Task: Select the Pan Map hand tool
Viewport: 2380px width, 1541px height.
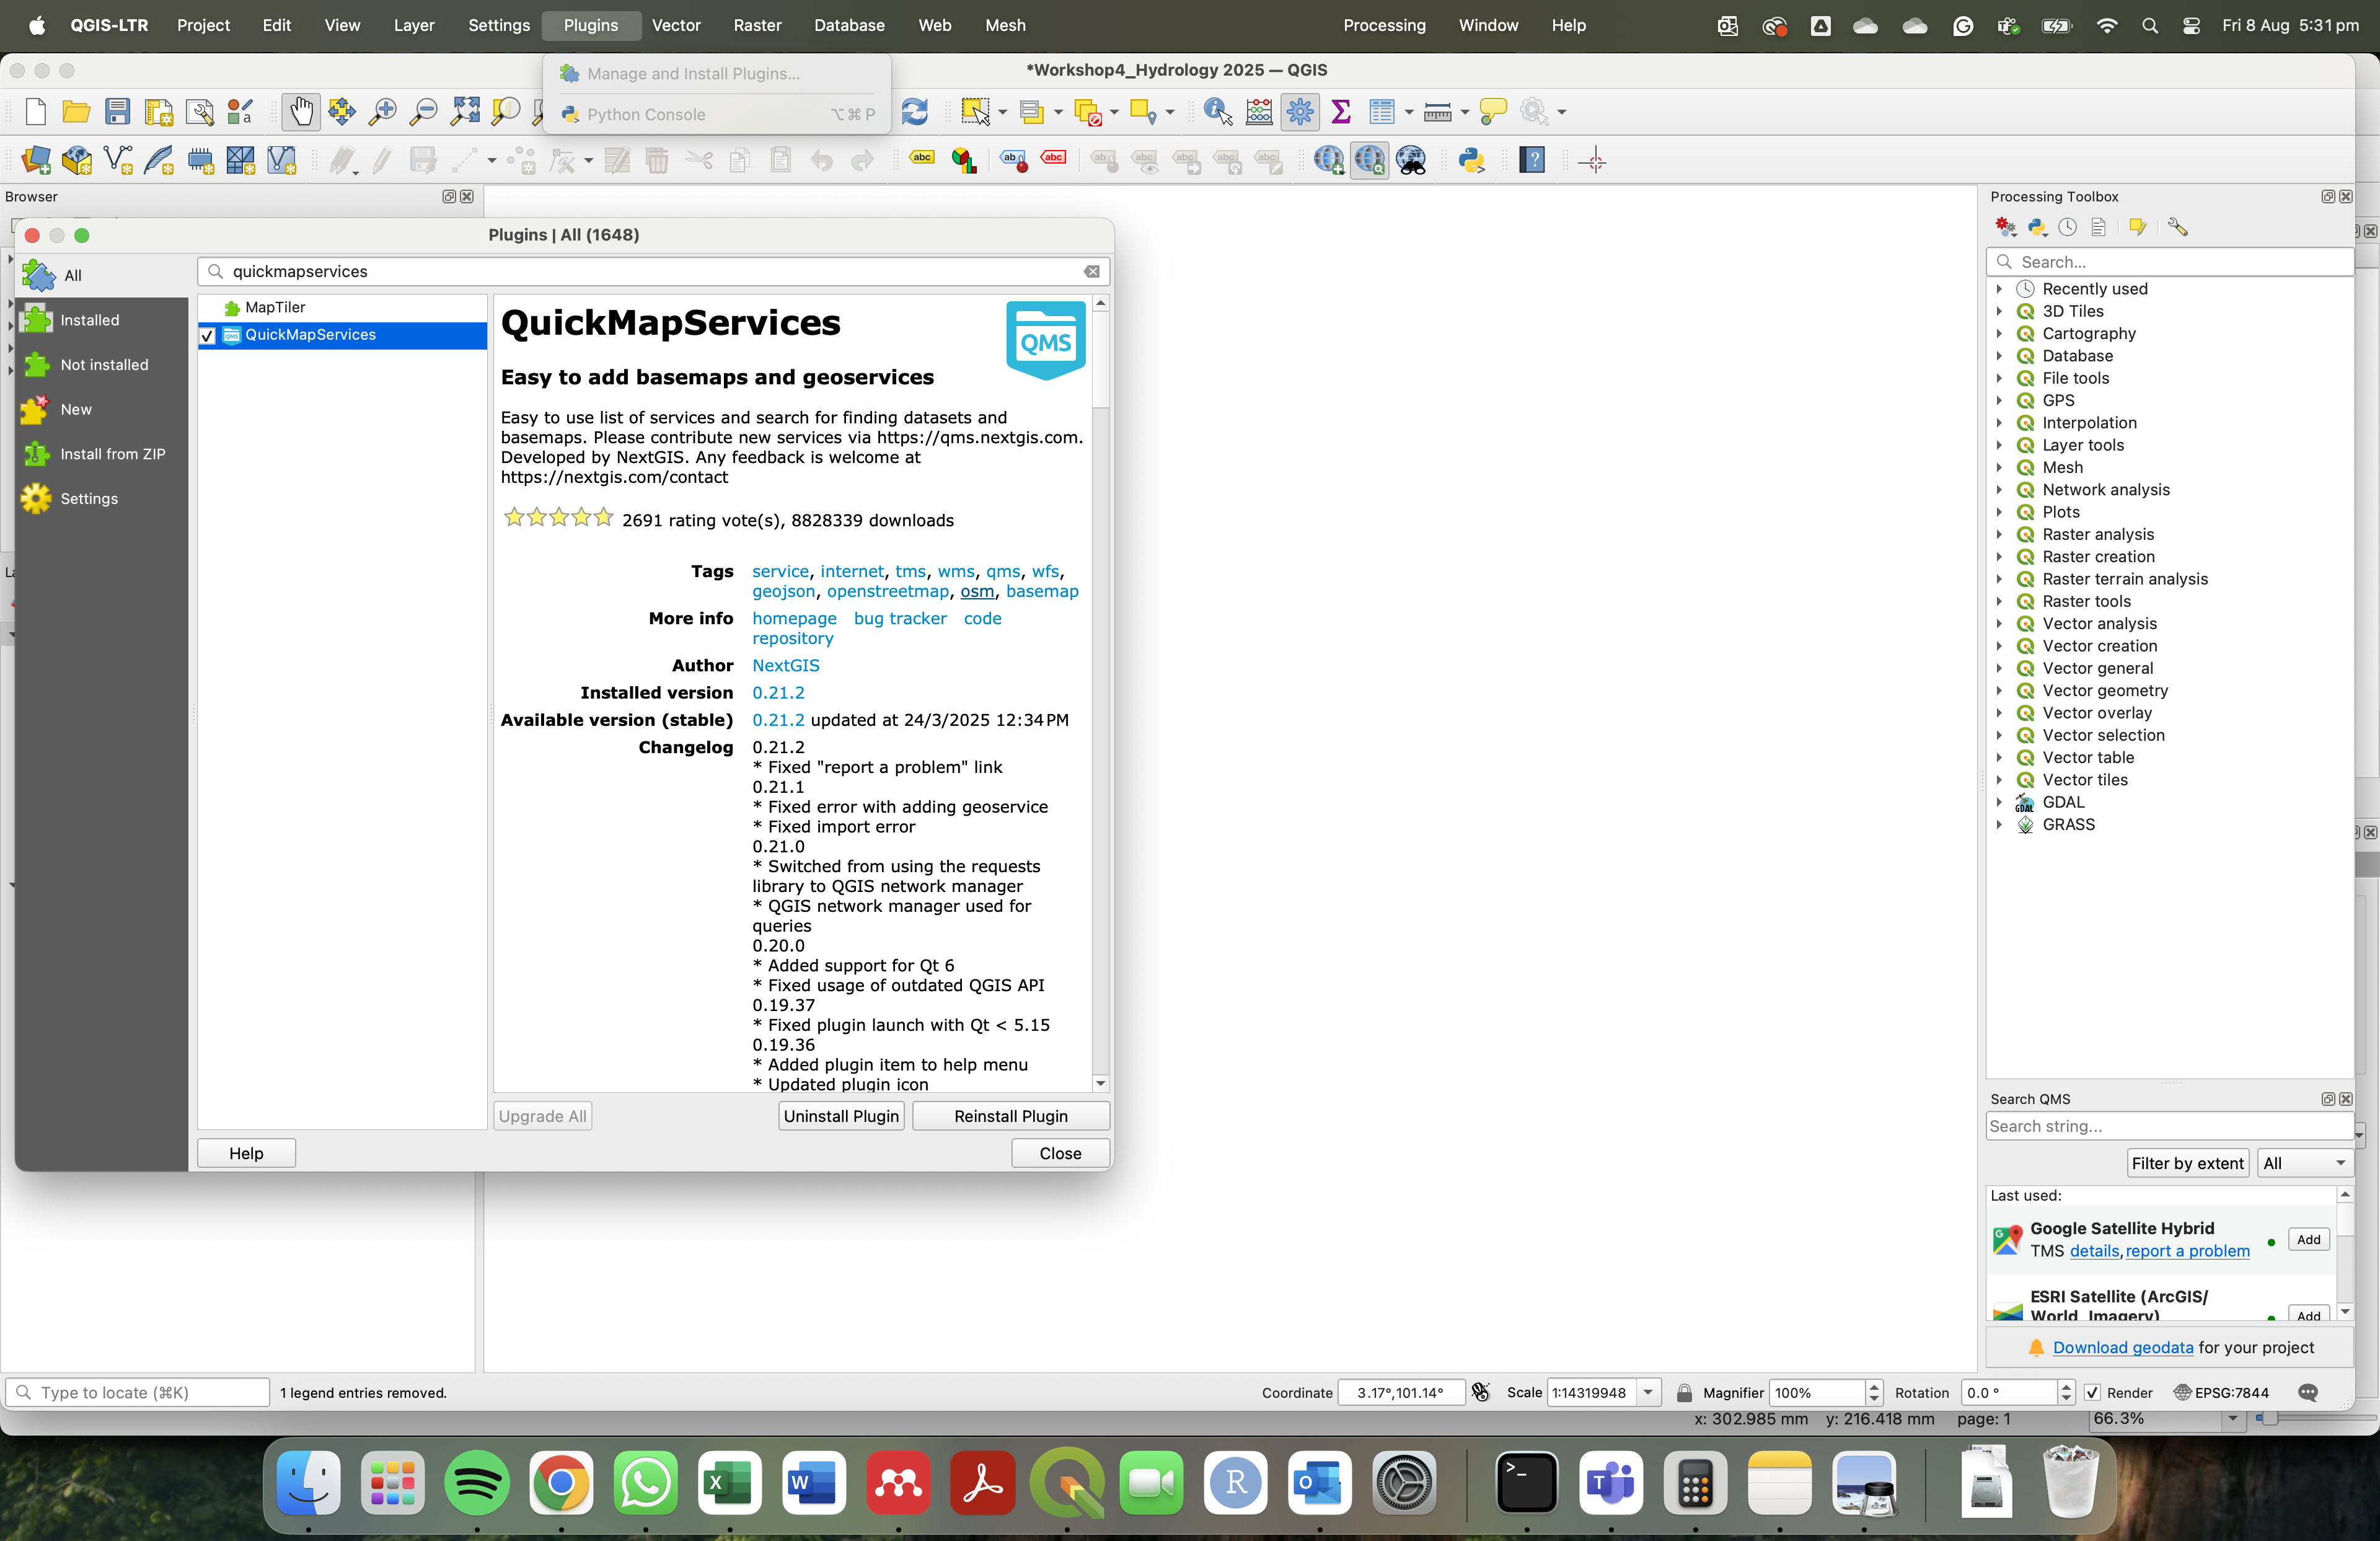Action: coord(301,112)
